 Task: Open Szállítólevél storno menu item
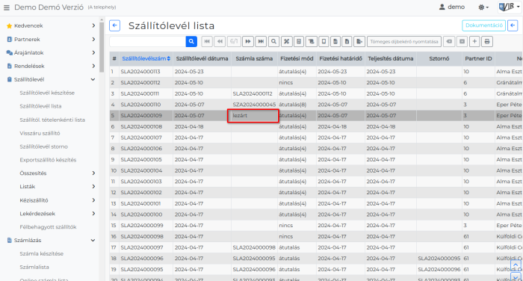click(43, 146)
